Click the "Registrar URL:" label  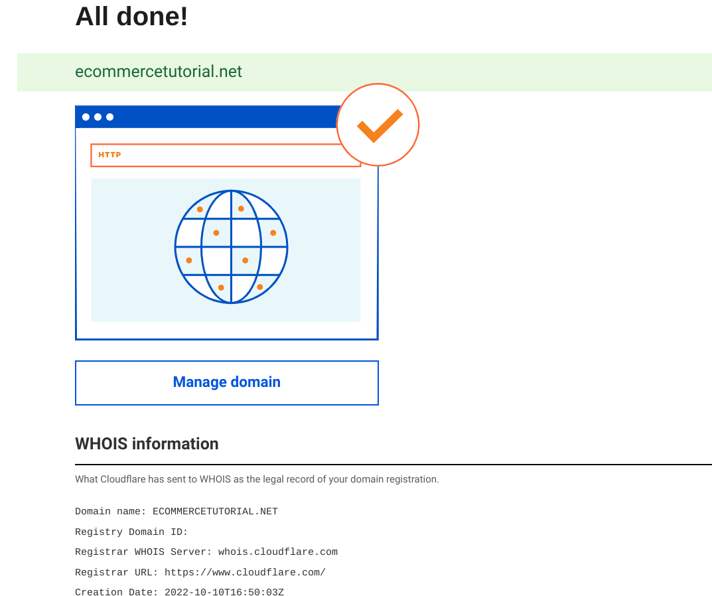point(117,573)
